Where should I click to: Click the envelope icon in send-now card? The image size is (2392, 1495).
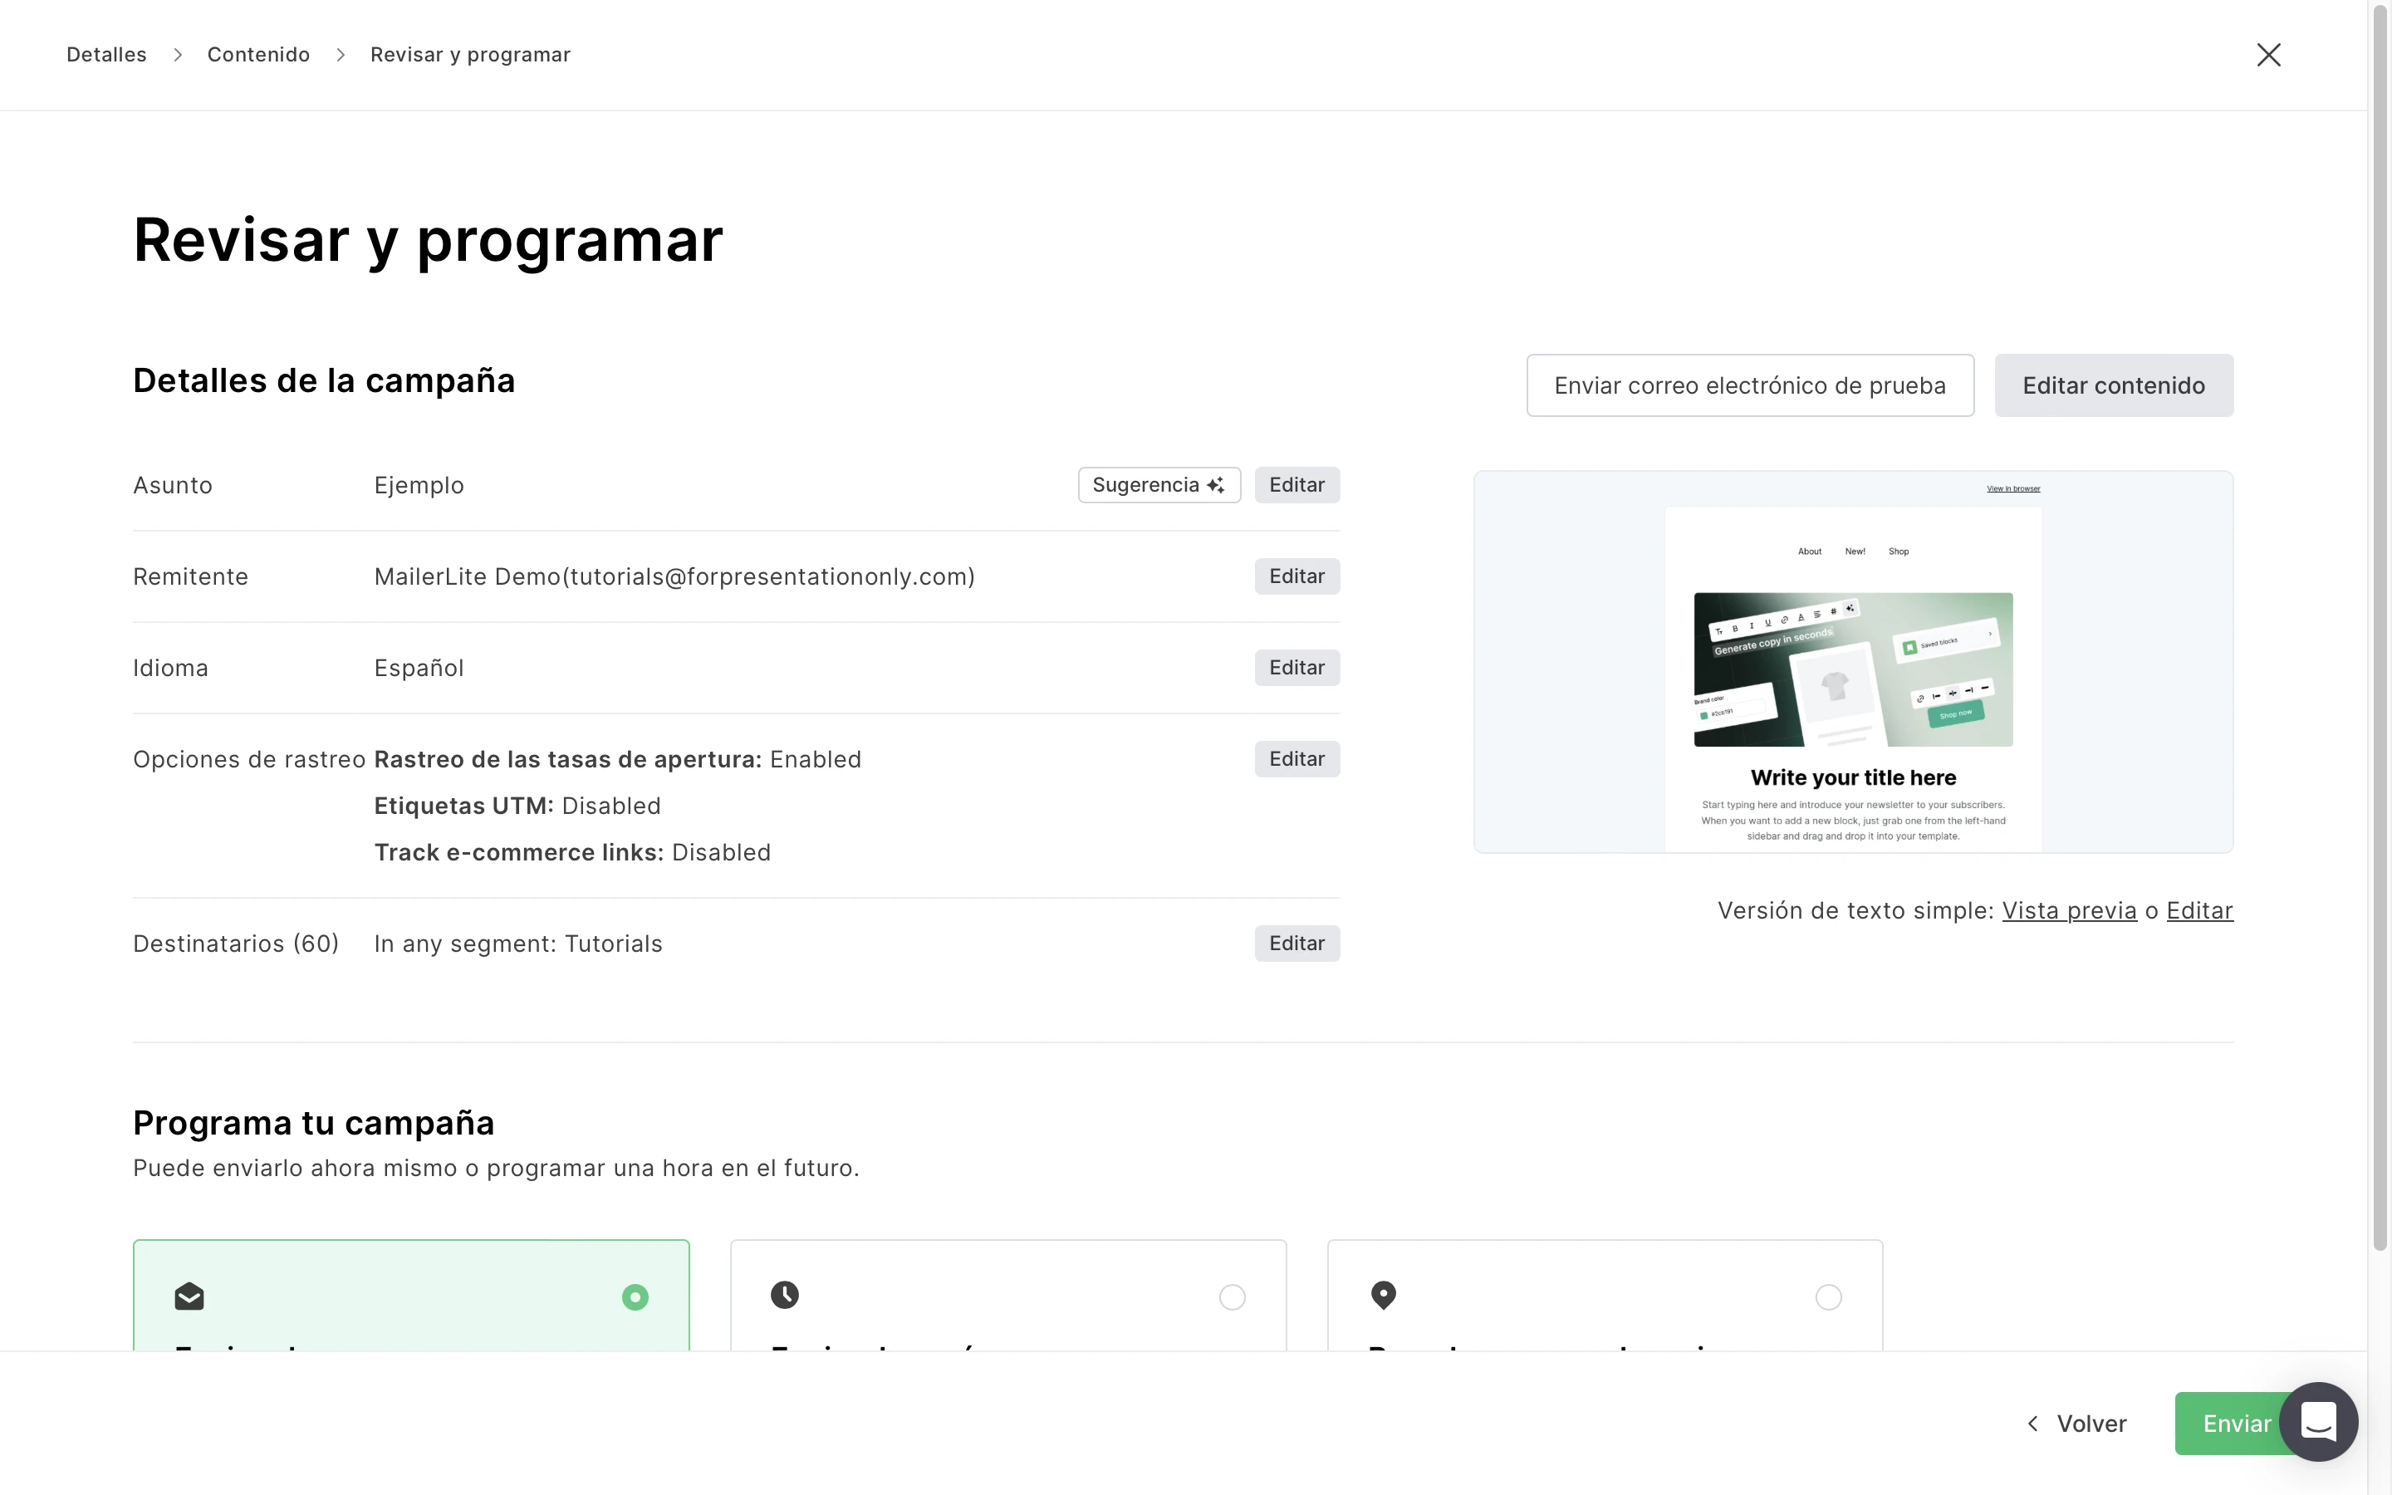tap(189, 1296)
